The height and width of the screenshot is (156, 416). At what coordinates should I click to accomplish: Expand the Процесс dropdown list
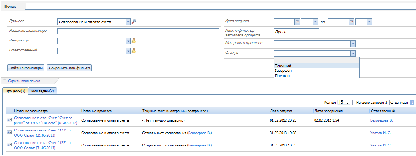pos(128,22)
